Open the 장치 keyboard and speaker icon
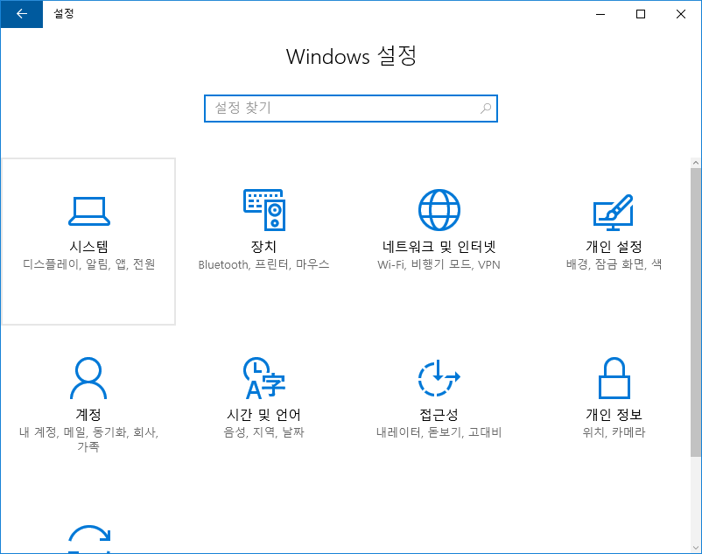 [x=264, y=210]
